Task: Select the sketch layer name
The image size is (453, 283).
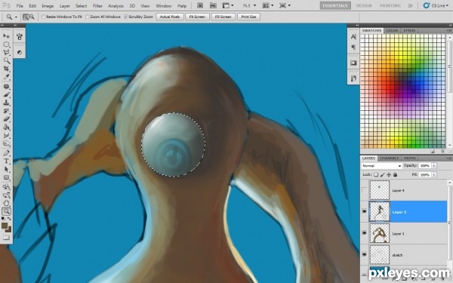Action: pyautogui.click(x=397, y=255)
